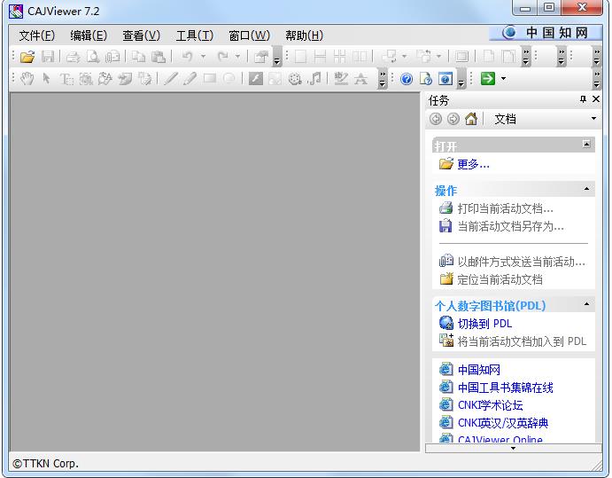Click the 中国知网 logo banner
Image resolution: width=612 pixels, height=478 pixels.
[x=546, y=33]
